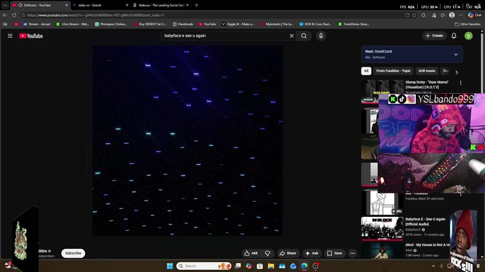Viewport: 485px width, 272px height.
Task: Run search with the magnifier button
Action: coord(304,36)
